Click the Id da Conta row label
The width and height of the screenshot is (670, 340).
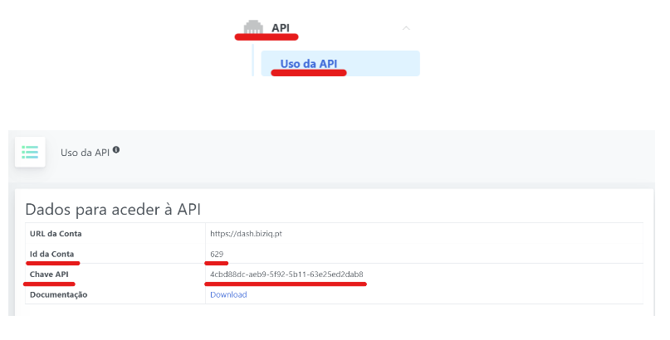[55, 254]
